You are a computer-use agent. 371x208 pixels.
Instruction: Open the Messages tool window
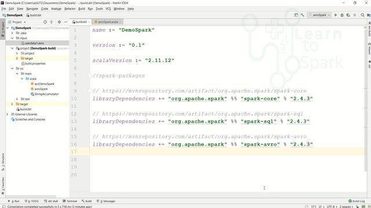tap(106, 201)
